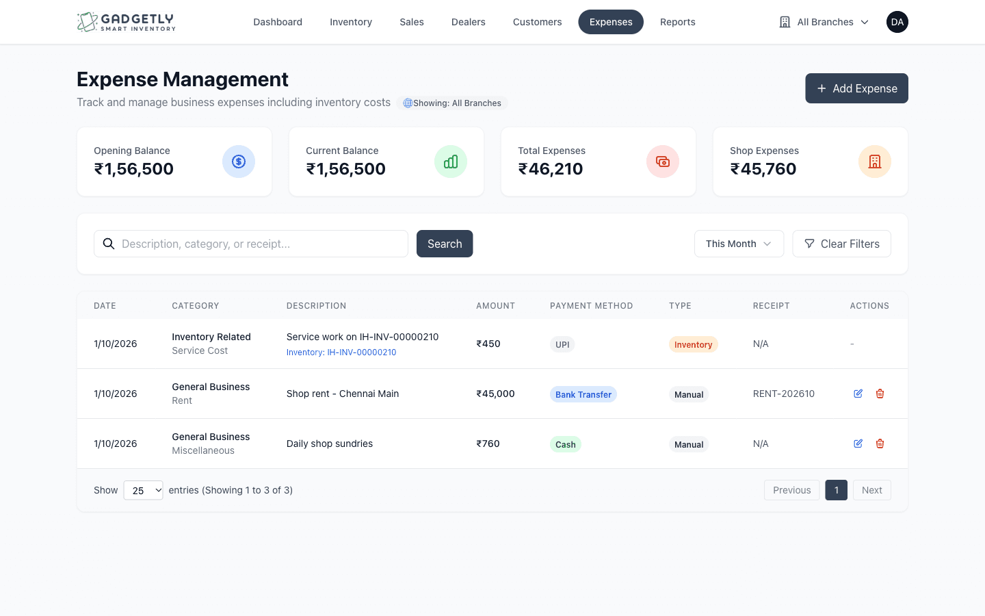Click the globe icon beside Showing: All Branches
The height and width of the screenshot is (616, 985).
408,103
